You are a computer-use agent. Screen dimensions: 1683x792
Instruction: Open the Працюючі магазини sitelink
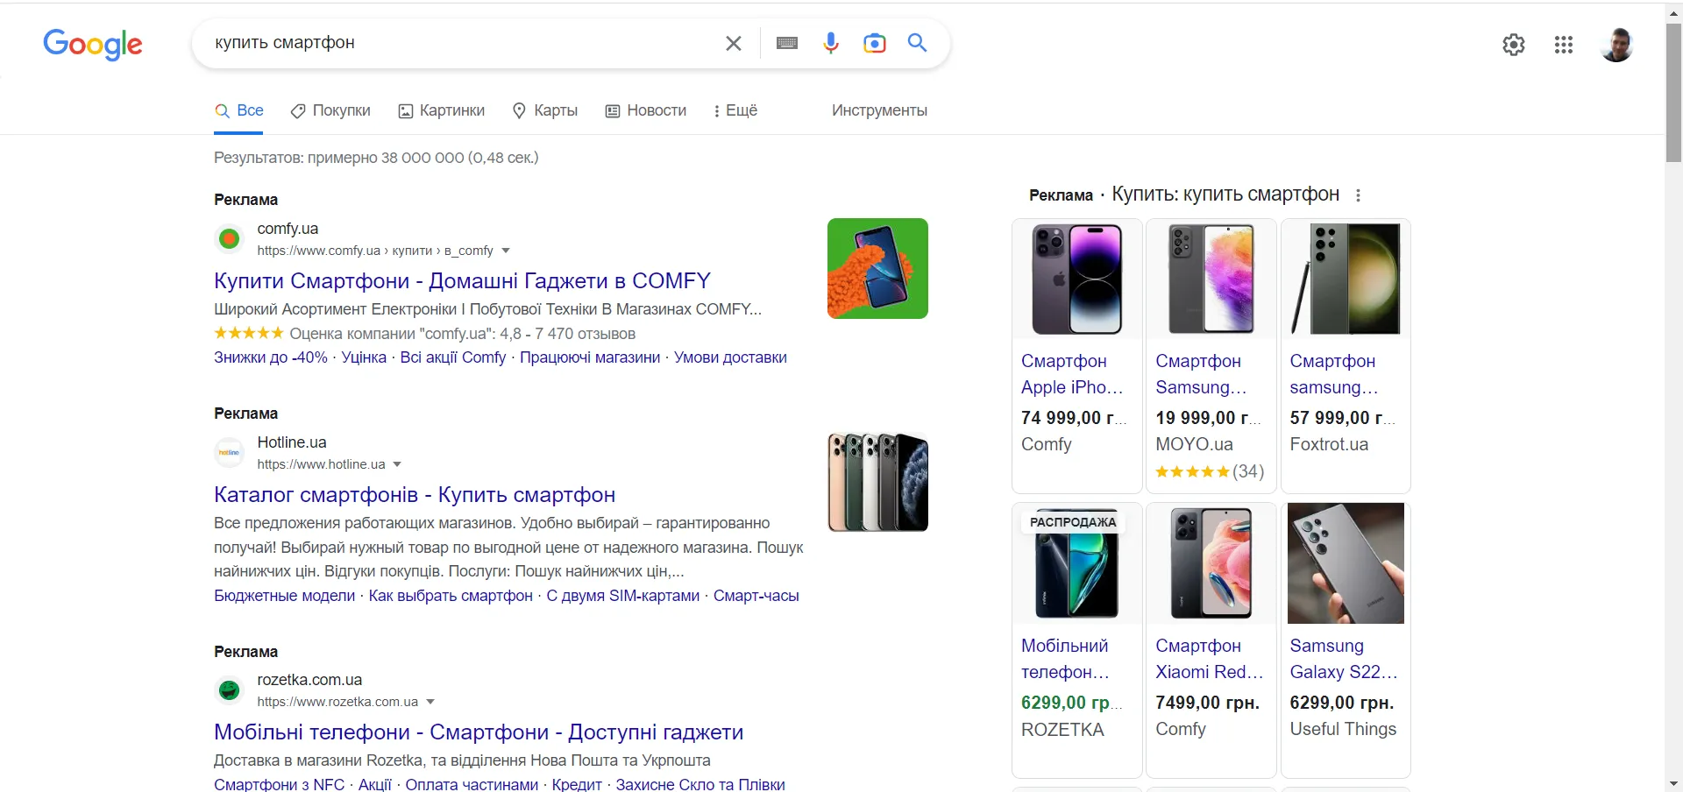pos(590,357)
